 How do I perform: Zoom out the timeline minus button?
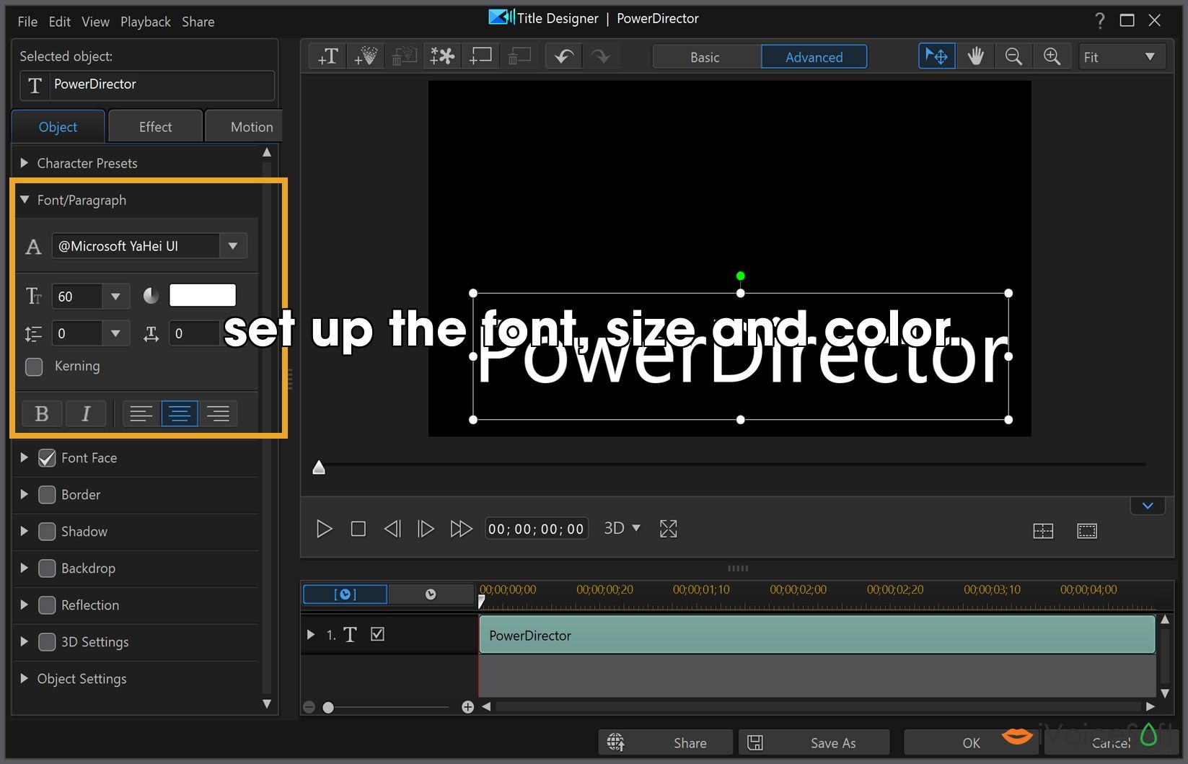coord(309,707)
